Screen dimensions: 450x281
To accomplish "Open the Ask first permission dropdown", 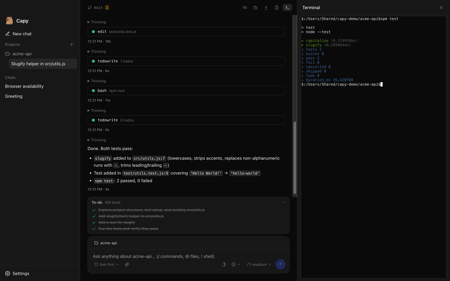I will (x=107, y=264).
